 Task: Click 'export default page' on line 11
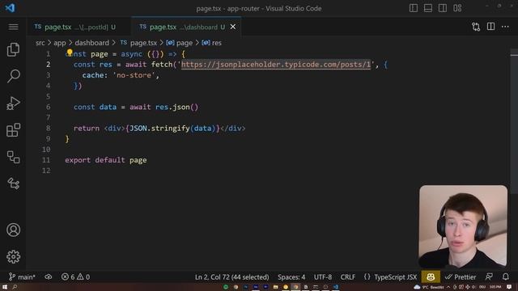tap(106, 160)
